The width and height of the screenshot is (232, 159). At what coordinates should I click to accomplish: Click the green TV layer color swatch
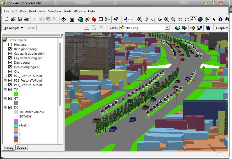16,94
